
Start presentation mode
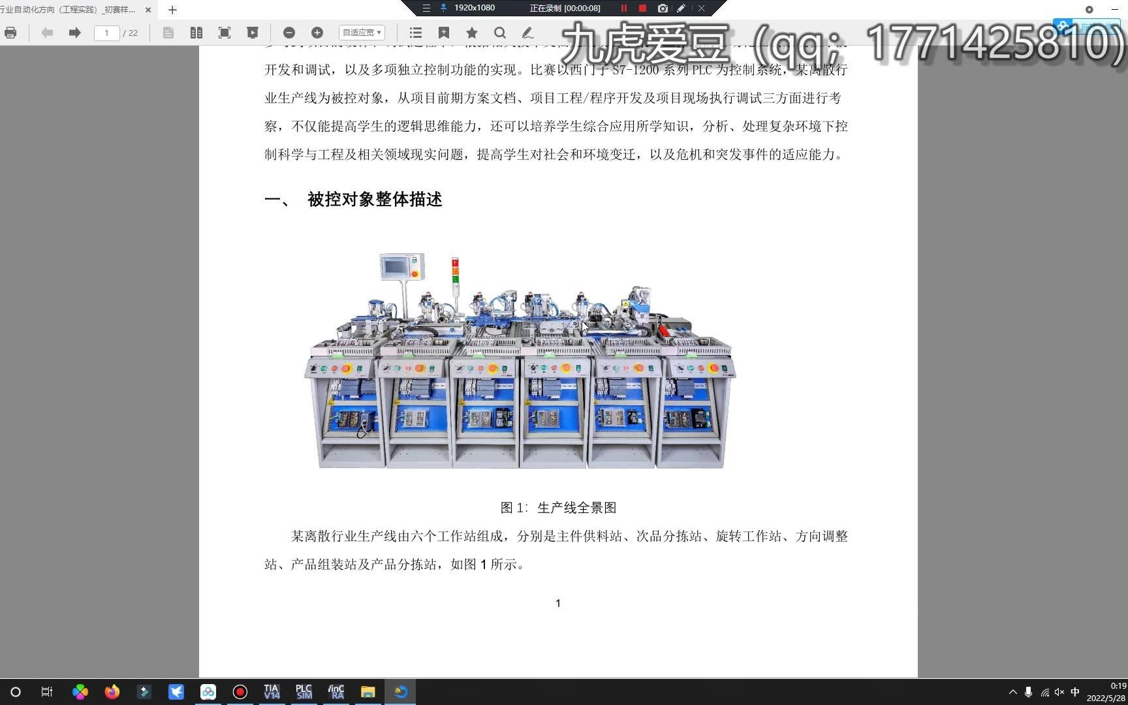pyautogui.click(x=252, y=33)
